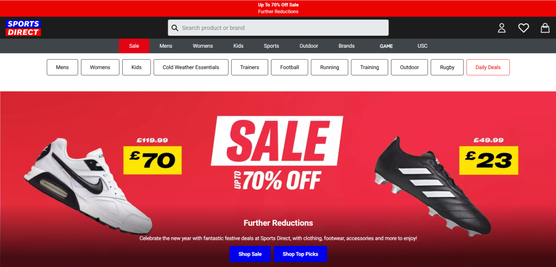Select the Trainers category button
The width and height of the screenshot is (556, 267).
250,67
